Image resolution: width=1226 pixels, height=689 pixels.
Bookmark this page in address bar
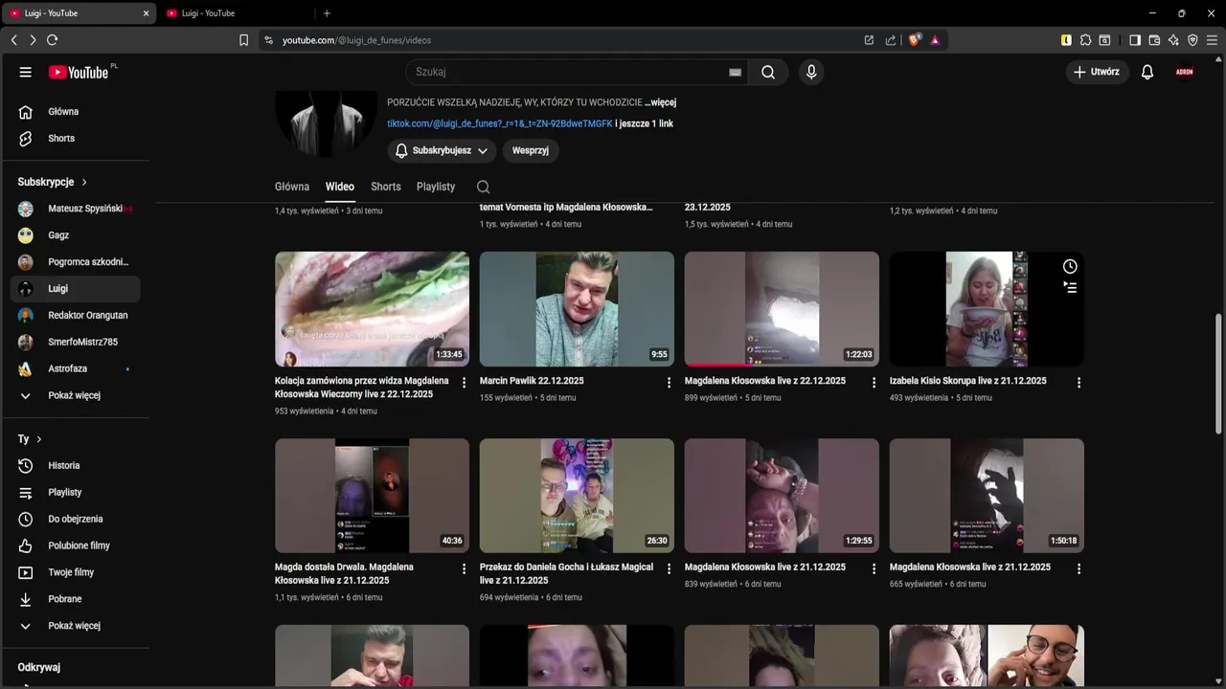[243, 40]
